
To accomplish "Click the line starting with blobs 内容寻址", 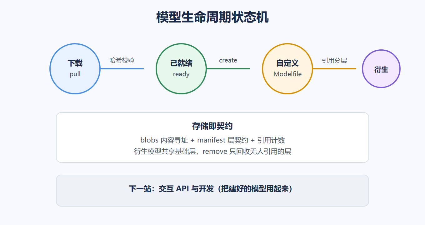I will (212, 140).
